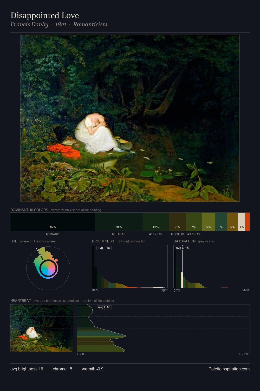The height and width of the screenshot is (391, 260).
Task: Click the 'DOMINANT 10 COLORS' heading
Action: 29,210
